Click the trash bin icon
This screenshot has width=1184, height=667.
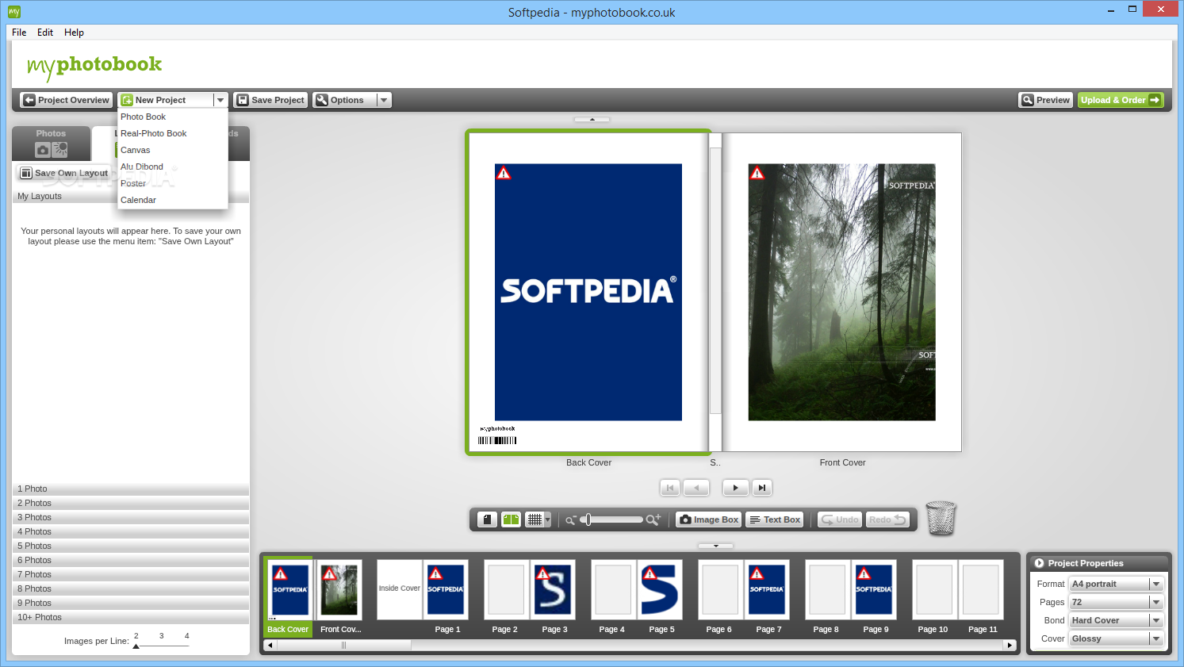tap(941, 518)
